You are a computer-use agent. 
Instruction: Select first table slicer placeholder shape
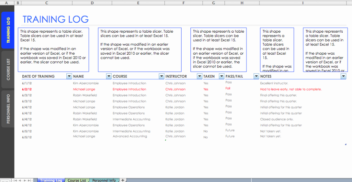[53, 50]
